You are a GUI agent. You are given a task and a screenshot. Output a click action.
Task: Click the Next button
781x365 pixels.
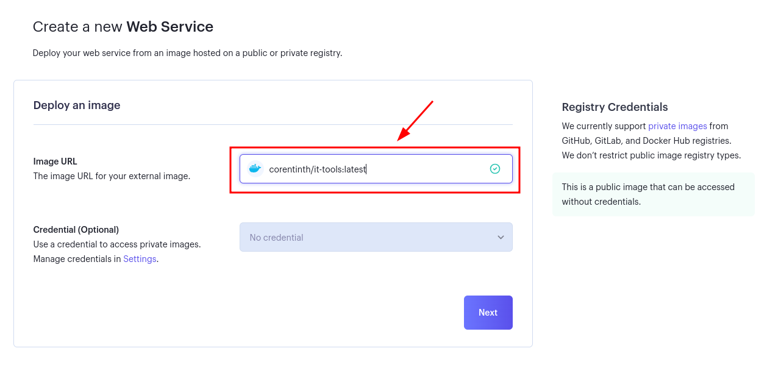[488, 313]
